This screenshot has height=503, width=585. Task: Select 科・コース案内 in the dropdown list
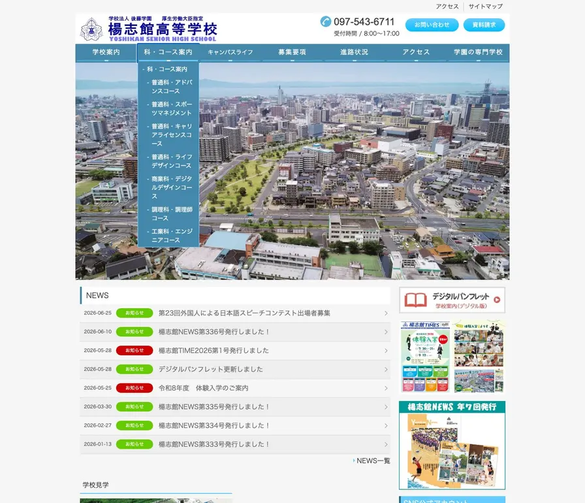[167, 69]
